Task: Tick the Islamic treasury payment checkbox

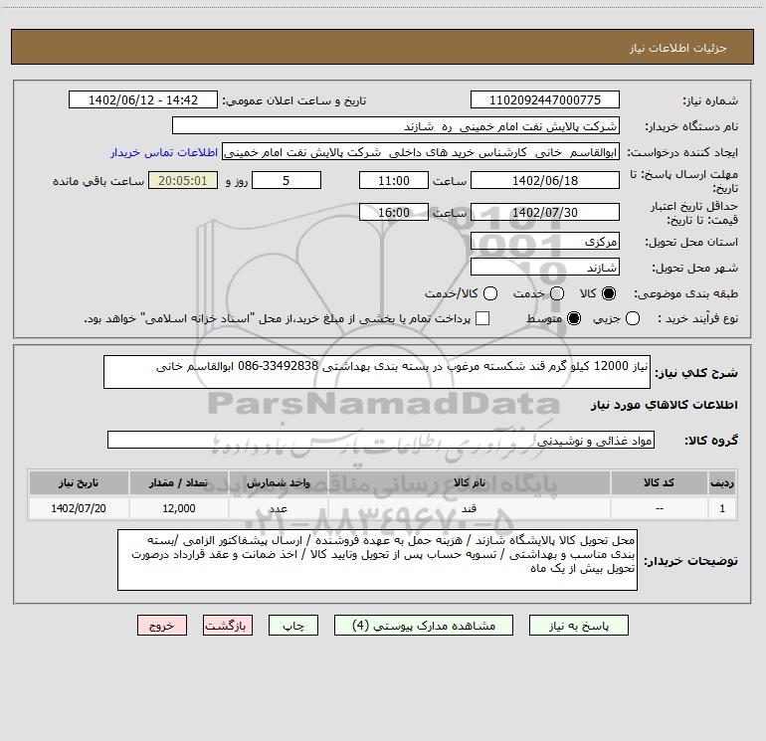Action: click(482, 318)
